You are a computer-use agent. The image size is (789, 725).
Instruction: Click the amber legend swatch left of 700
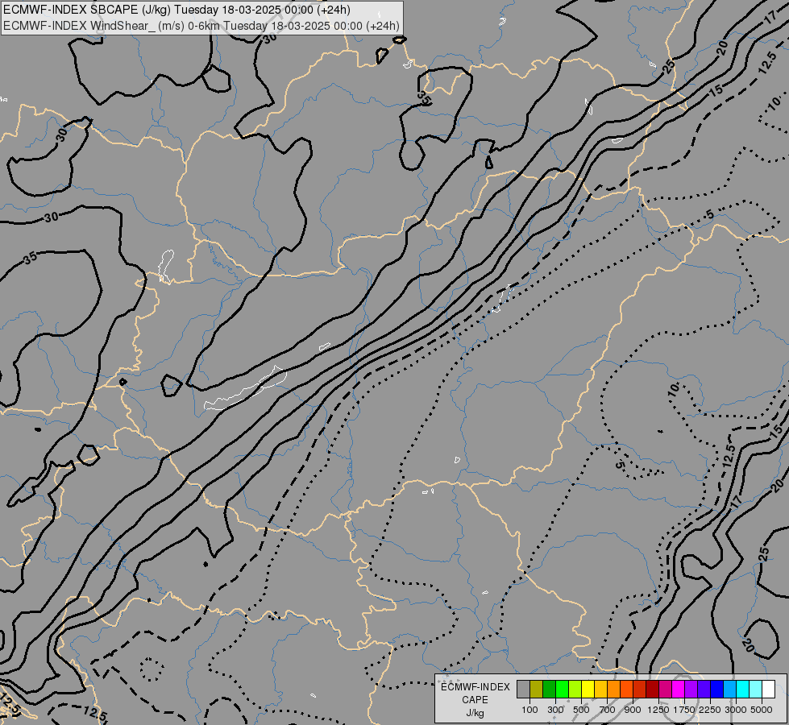[600, 689]
